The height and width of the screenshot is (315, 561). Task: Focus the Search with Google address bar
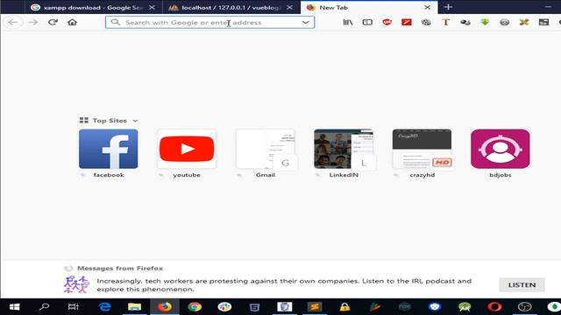click(x=210, y=22)
